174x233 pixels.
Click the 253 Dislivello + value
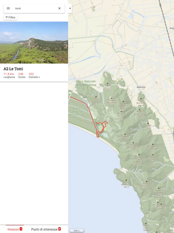pos(31,74)
